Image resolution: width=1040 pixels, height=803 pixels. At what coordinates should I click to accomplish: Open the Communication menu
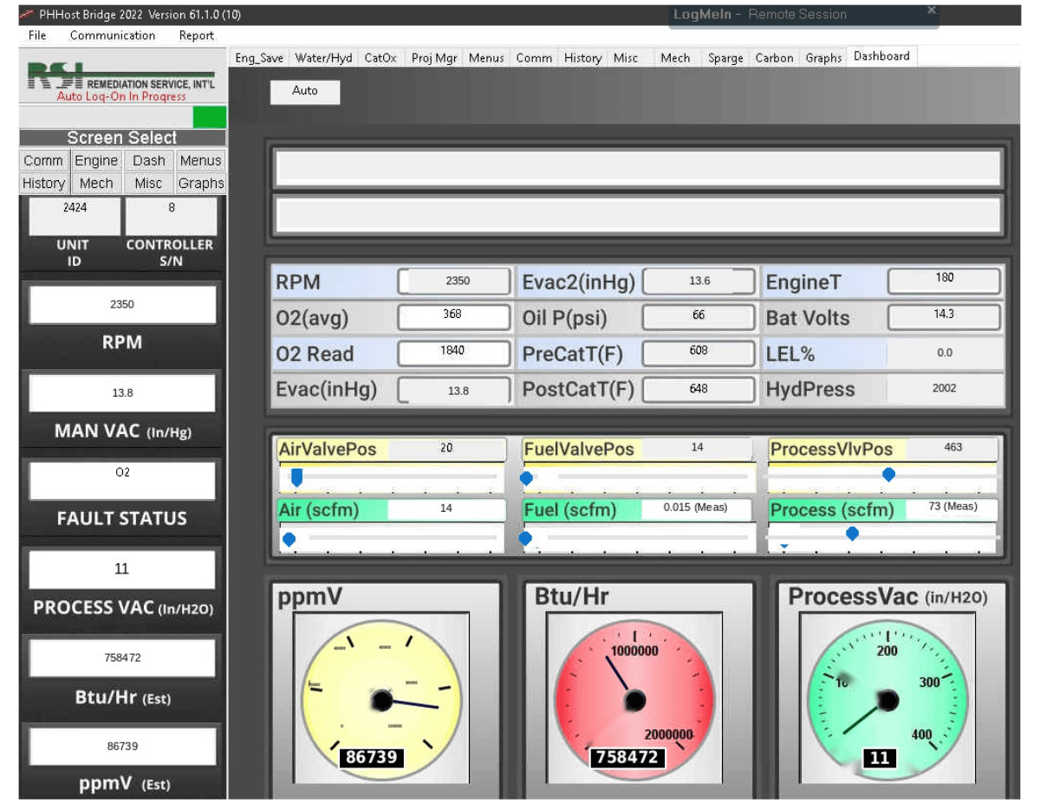click(x=113, y=36)
